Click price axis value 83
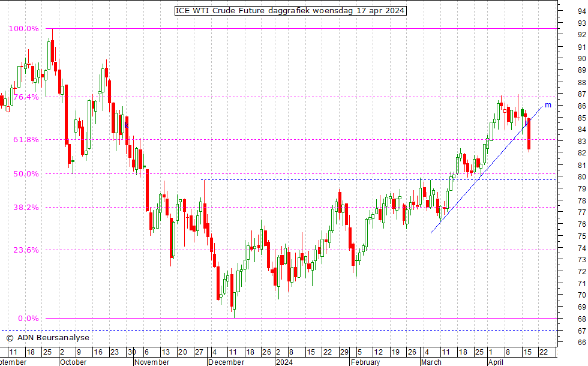The width and height of the screenshot is (588, 366). [x=581, y=142]
